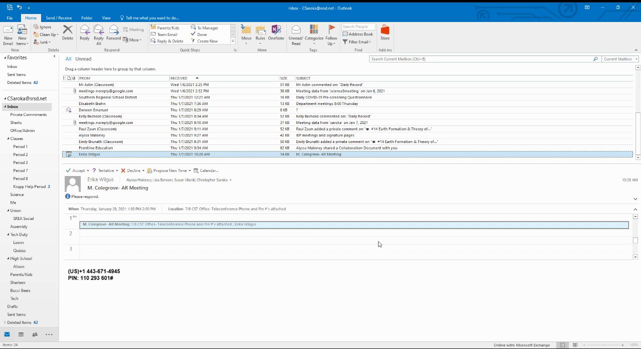Decline the meeting request
641x349 pixels.
click(133, 170)
